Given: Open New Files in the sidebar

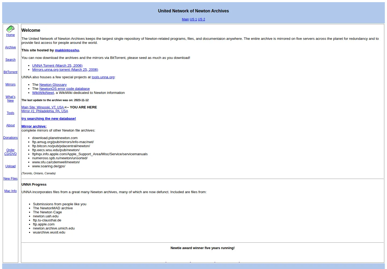Looking at the screenshot, I should pyautogui.click(x=10, y=179).
